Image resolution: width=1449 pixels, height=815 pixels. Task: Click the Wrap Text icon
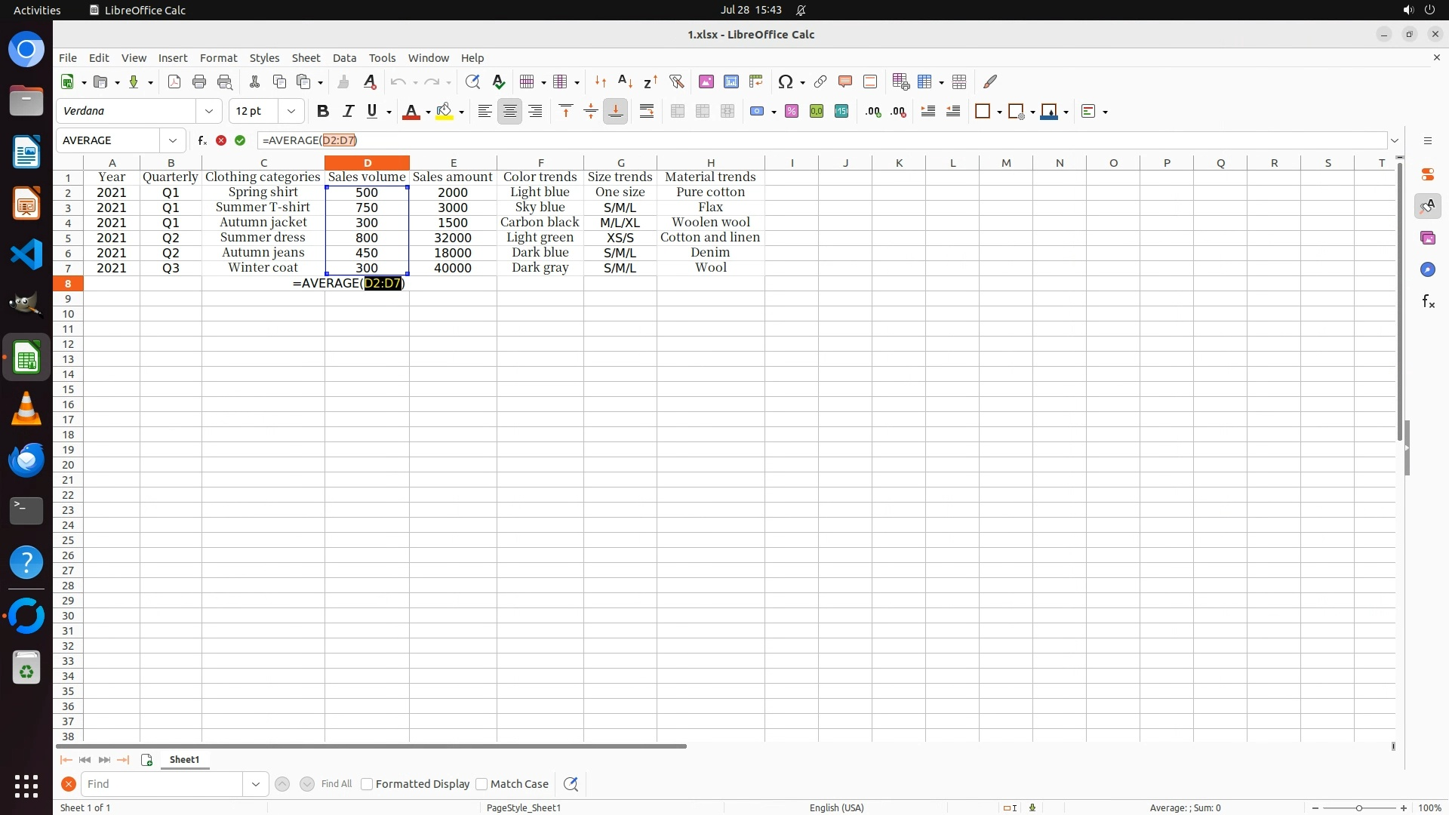click(x=647, y=112)
